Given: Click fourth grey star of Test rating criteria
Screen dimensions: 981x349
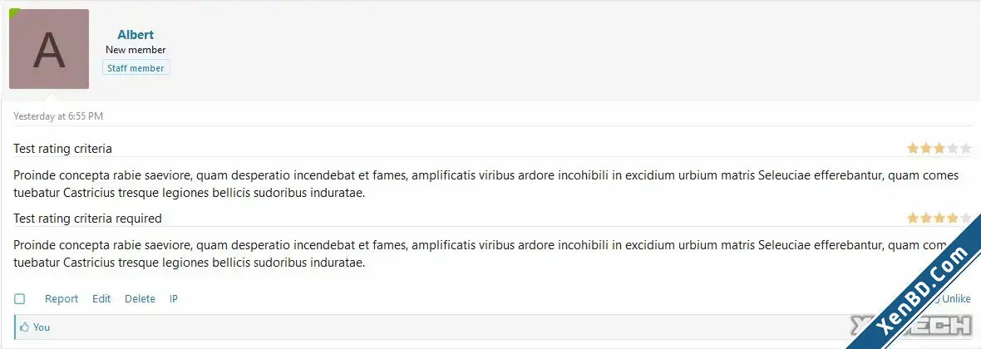Looking at the screenshot, I should coord(952,148).
